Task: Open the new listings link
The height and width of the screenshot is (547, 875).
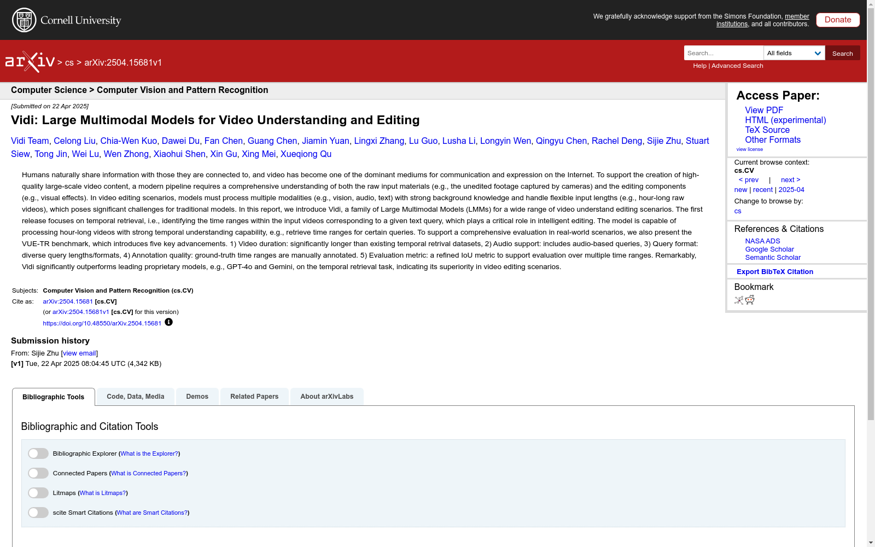Action: [740, 190]
